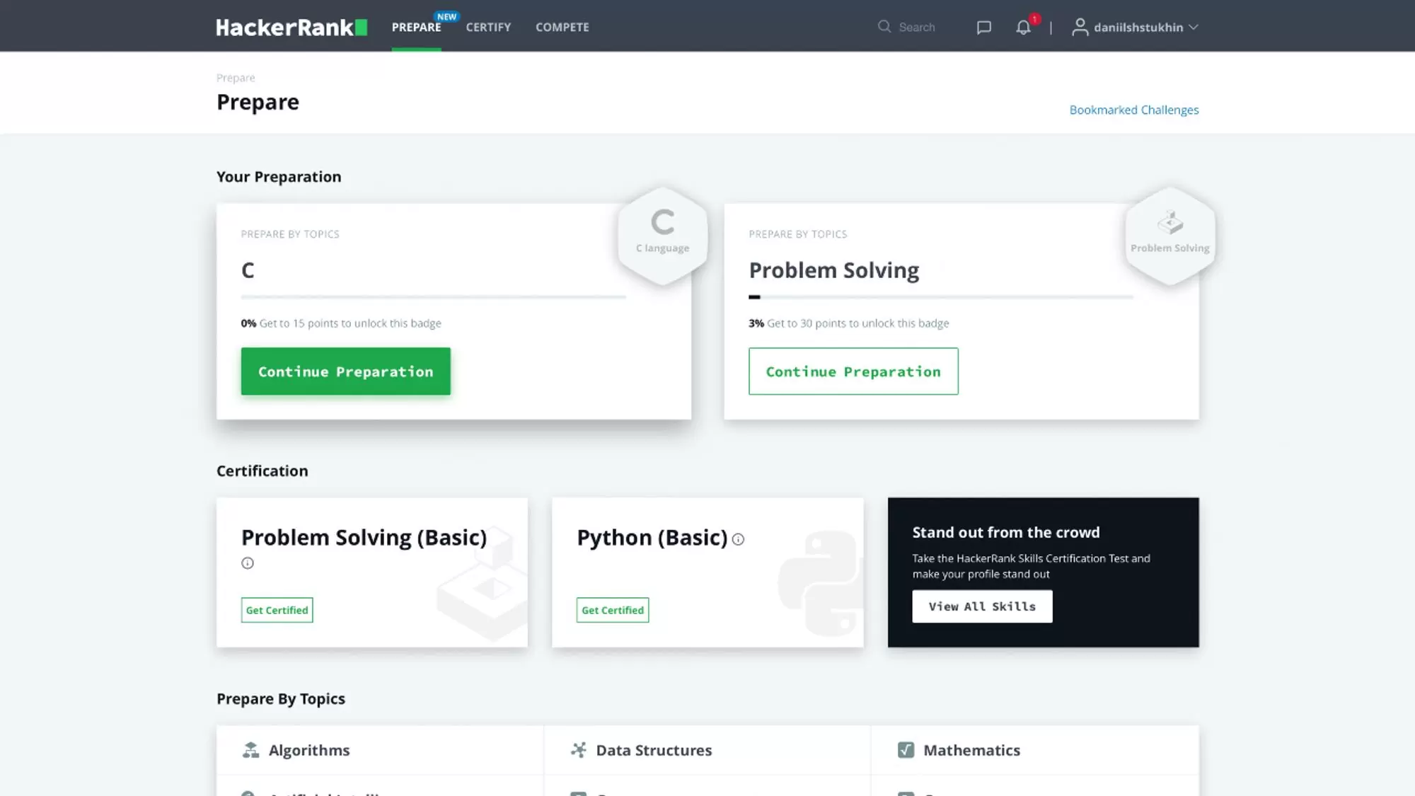This screenshot has height=796, width=1415.
Task: Open the Prepare tab
Action: click(416, 27)
